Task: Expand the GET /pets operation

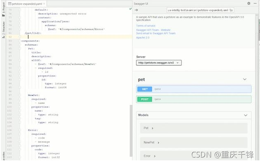Action: [x=194, y=89]
